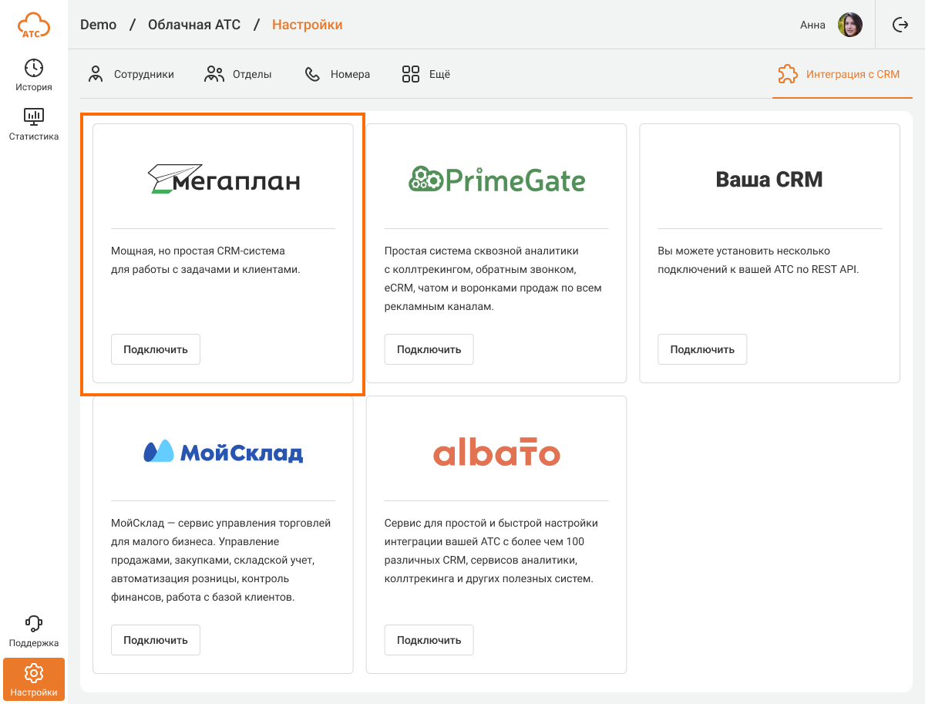Click the logout arrow icon
Viewport: 925px width, 704px height.
tap(900, 25)
